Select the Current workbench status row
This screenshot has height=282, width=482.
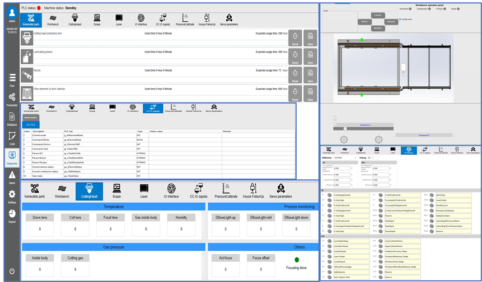(x=159, y=171)
